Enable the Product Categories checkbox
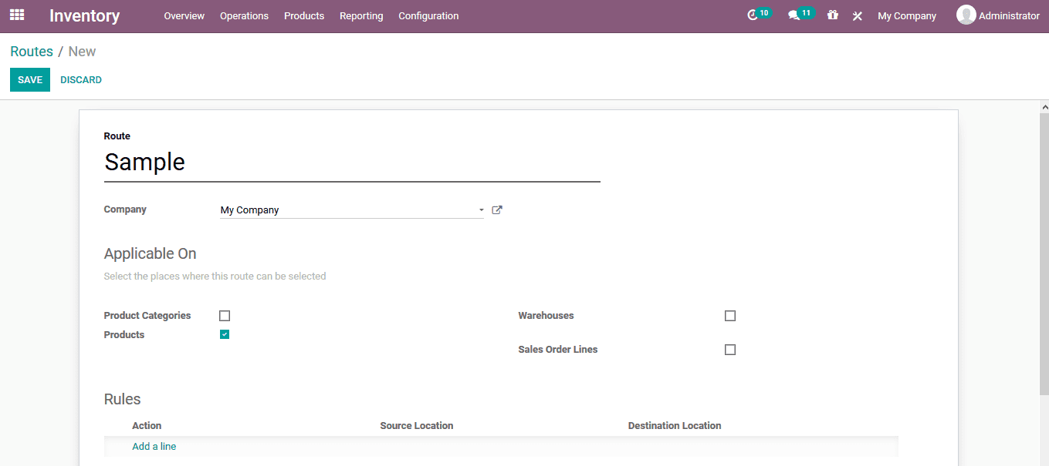Image resolution: width=1049 pixels, height=466 pixels. coord(224,315)
